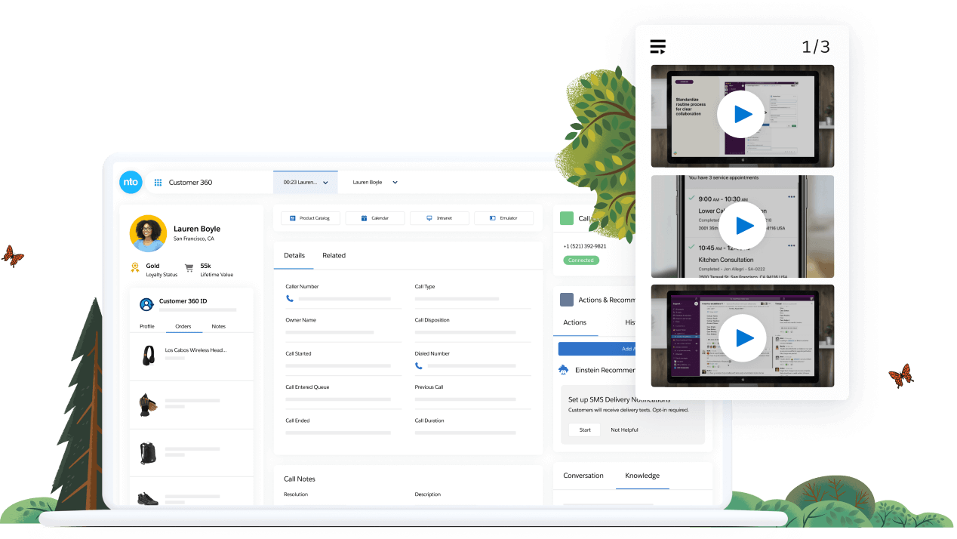Click the Dialed Number phone icon
957x539 pixels.
point(419,366)
